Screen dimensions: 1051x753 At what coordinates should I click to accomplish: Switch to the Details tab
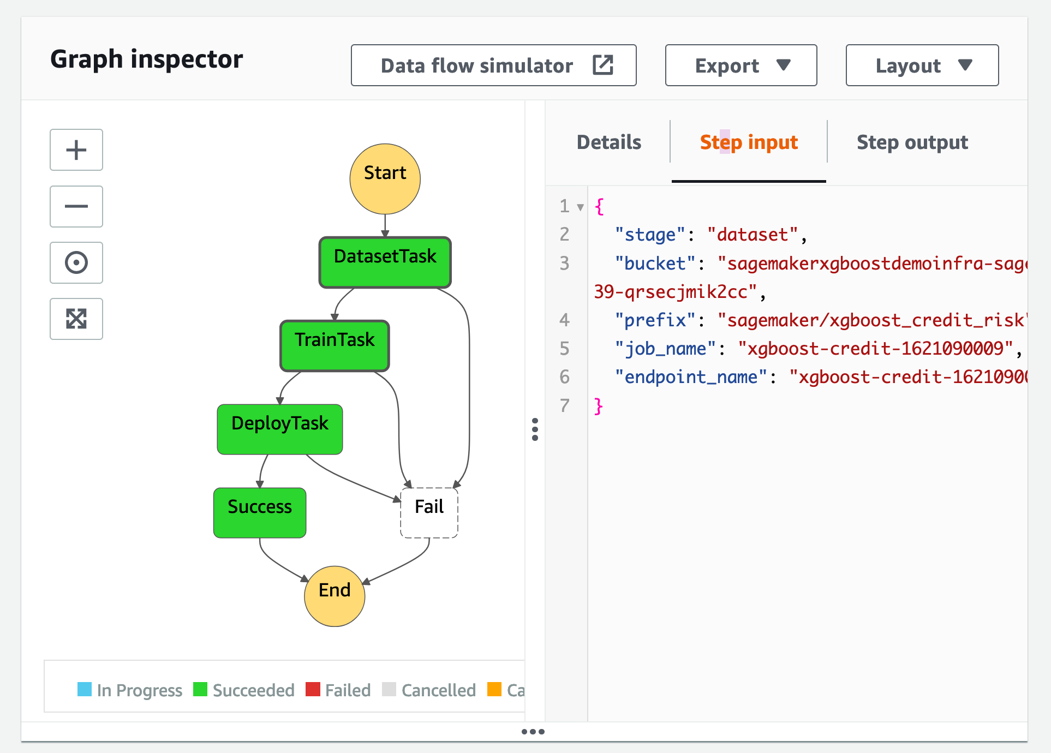pyautogui.click(x=608, y=142)
